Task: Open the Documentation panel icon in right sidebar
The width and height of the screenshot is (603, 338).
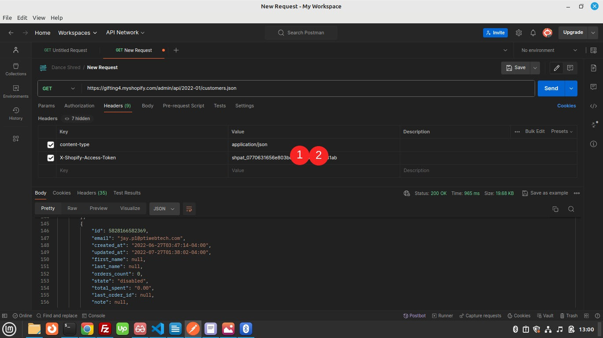Action: (x=593, y=68)
